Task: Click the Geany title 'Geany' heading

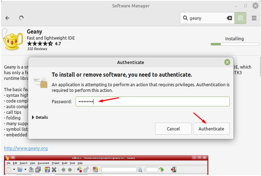Action: coord(34,31)
